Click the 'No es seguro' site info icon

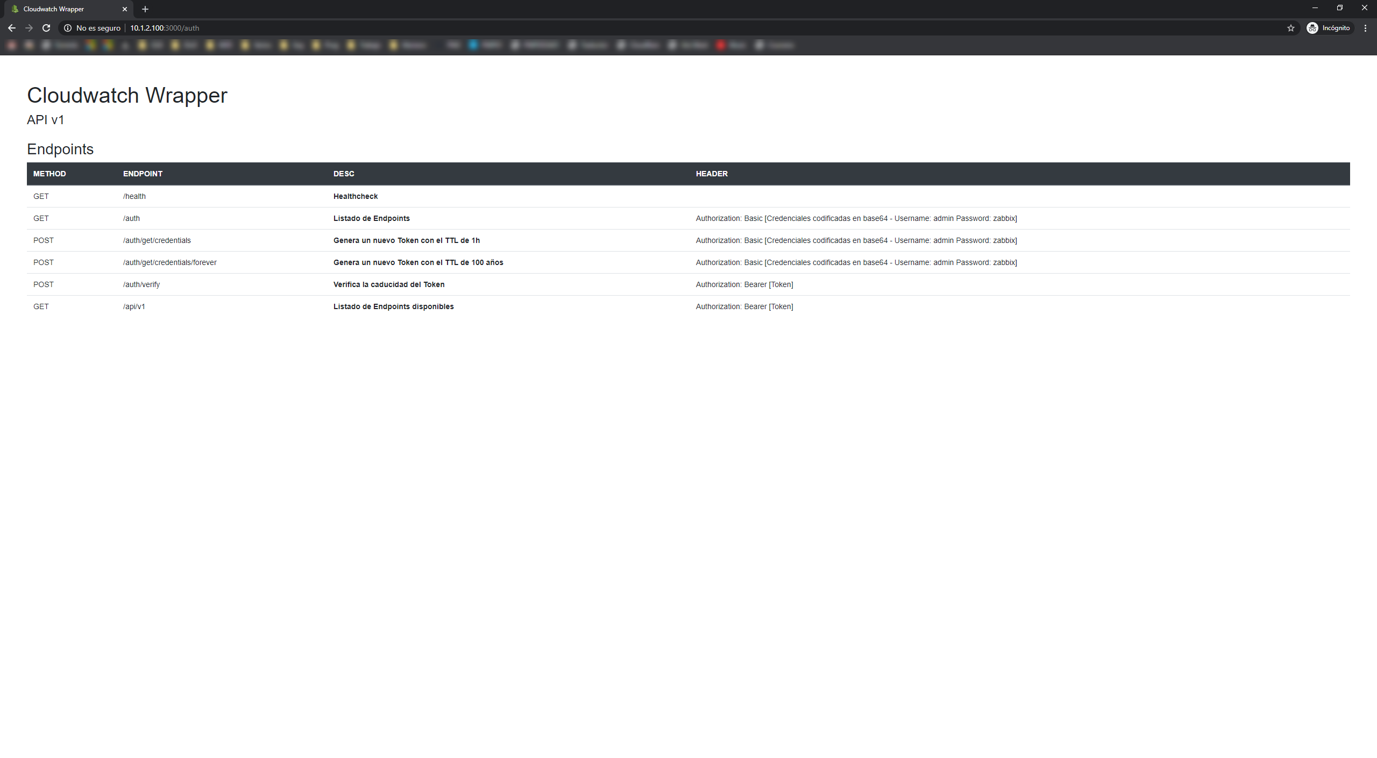pos(68,28)
